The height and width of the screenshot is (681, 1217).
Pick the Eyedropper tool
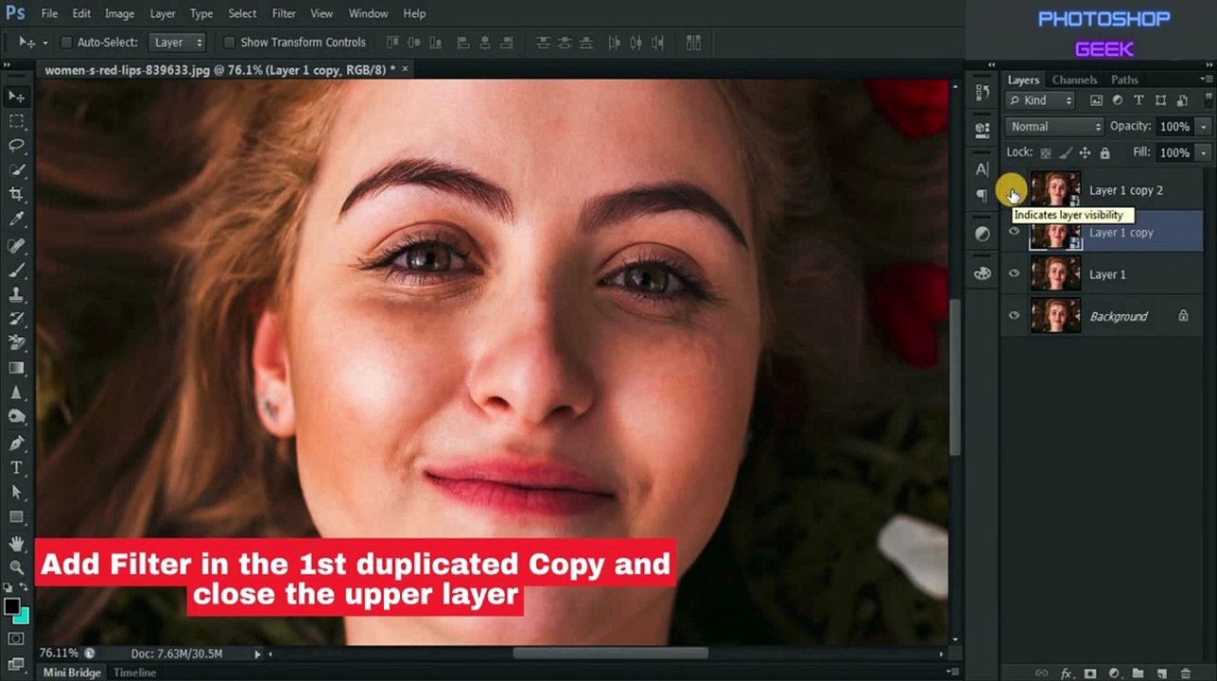click(x=16, y=219)
